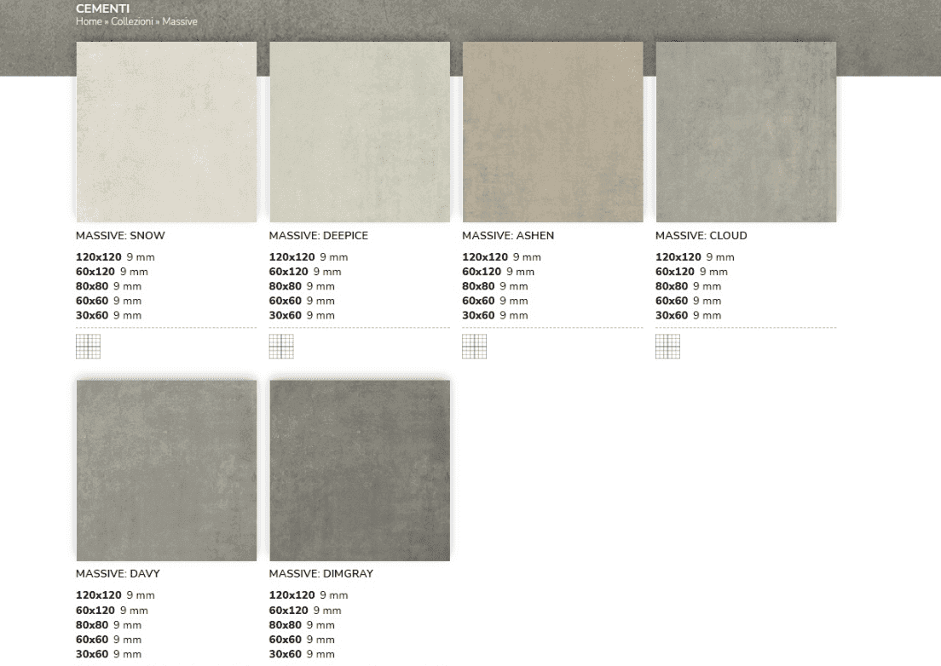Screen dimensions: 941x666
Task: Open the Massive Snow tile image
Action: click(x=166, y=132)
